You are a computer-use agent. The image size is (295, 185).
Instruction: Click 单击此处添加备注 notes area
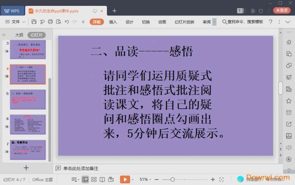tap(81, 168)
